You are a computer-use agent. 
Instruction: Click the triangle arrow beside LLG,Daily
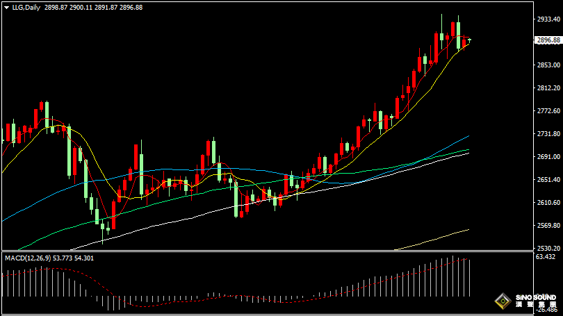coord(7,7)
